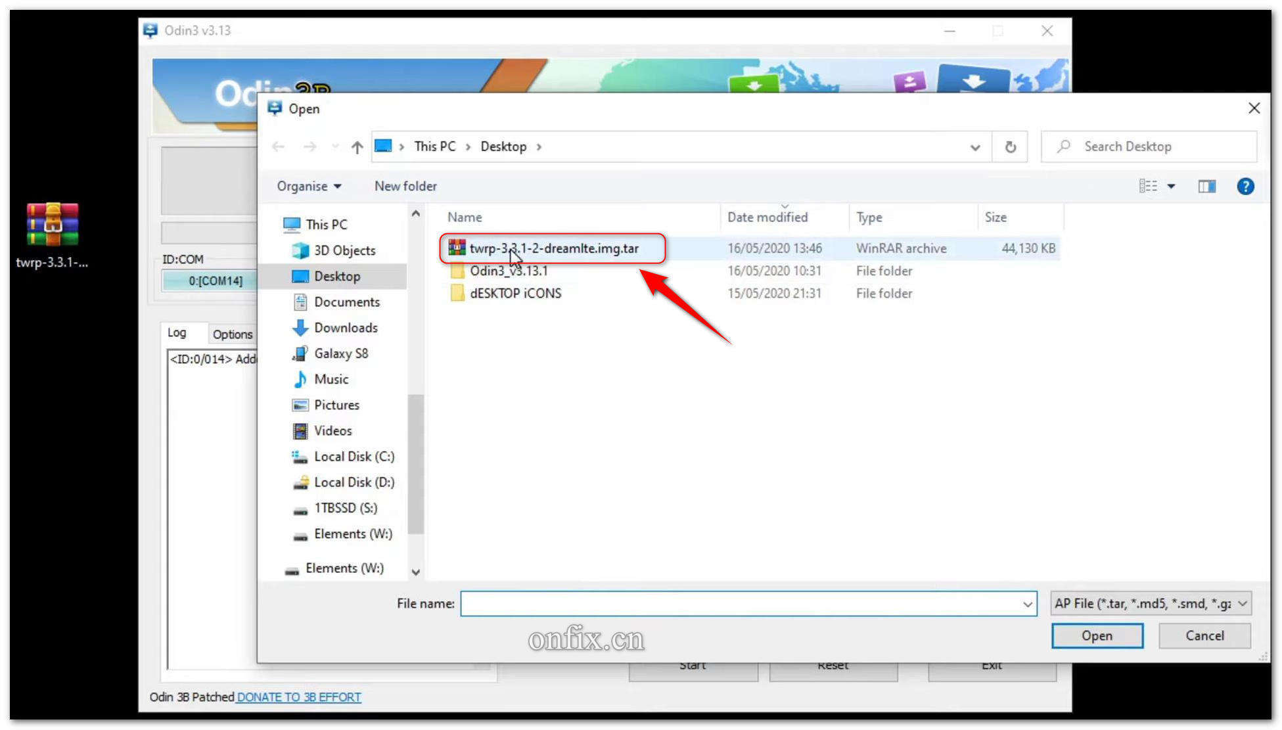Open the view options dropdown arrow
Image resolution: width=1282 pixels, height=730 pixels.
point(1171,187)
